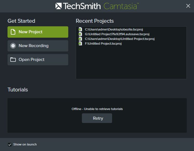The height and width of the screenshot is (151, 194).
Task: Close the Camtasia welcome window
Action: [x=188, y=6]
